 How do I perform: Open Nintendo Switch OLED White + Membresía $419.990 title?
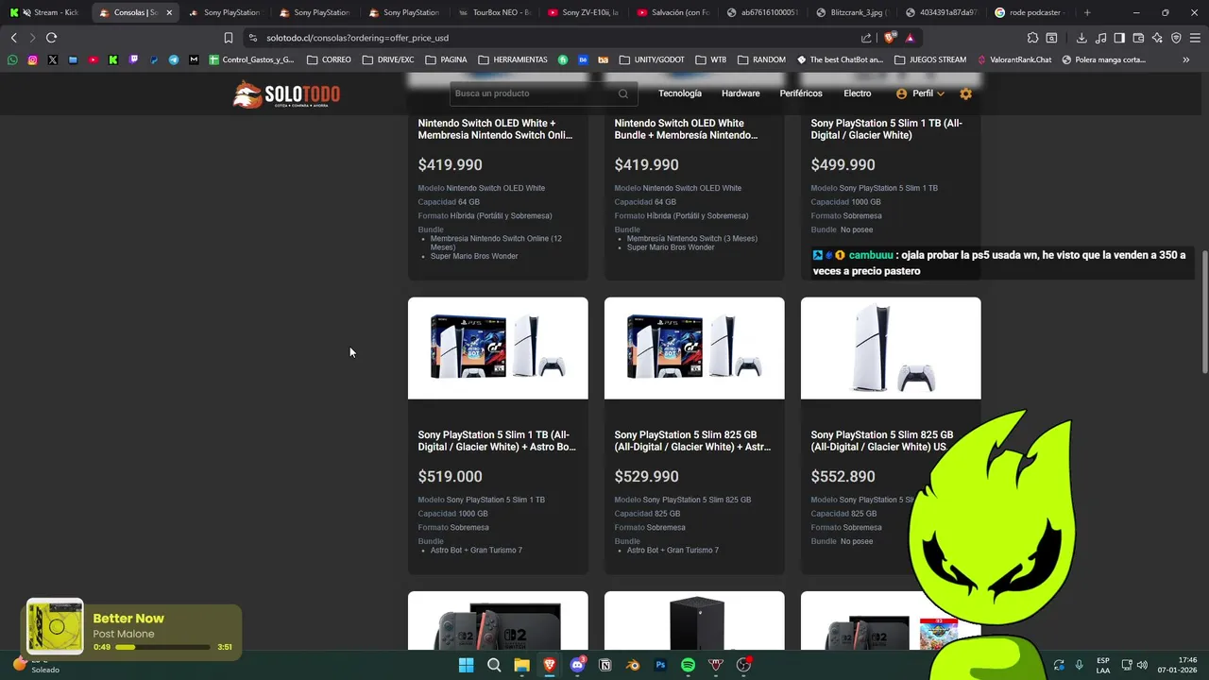click(495, 129)
